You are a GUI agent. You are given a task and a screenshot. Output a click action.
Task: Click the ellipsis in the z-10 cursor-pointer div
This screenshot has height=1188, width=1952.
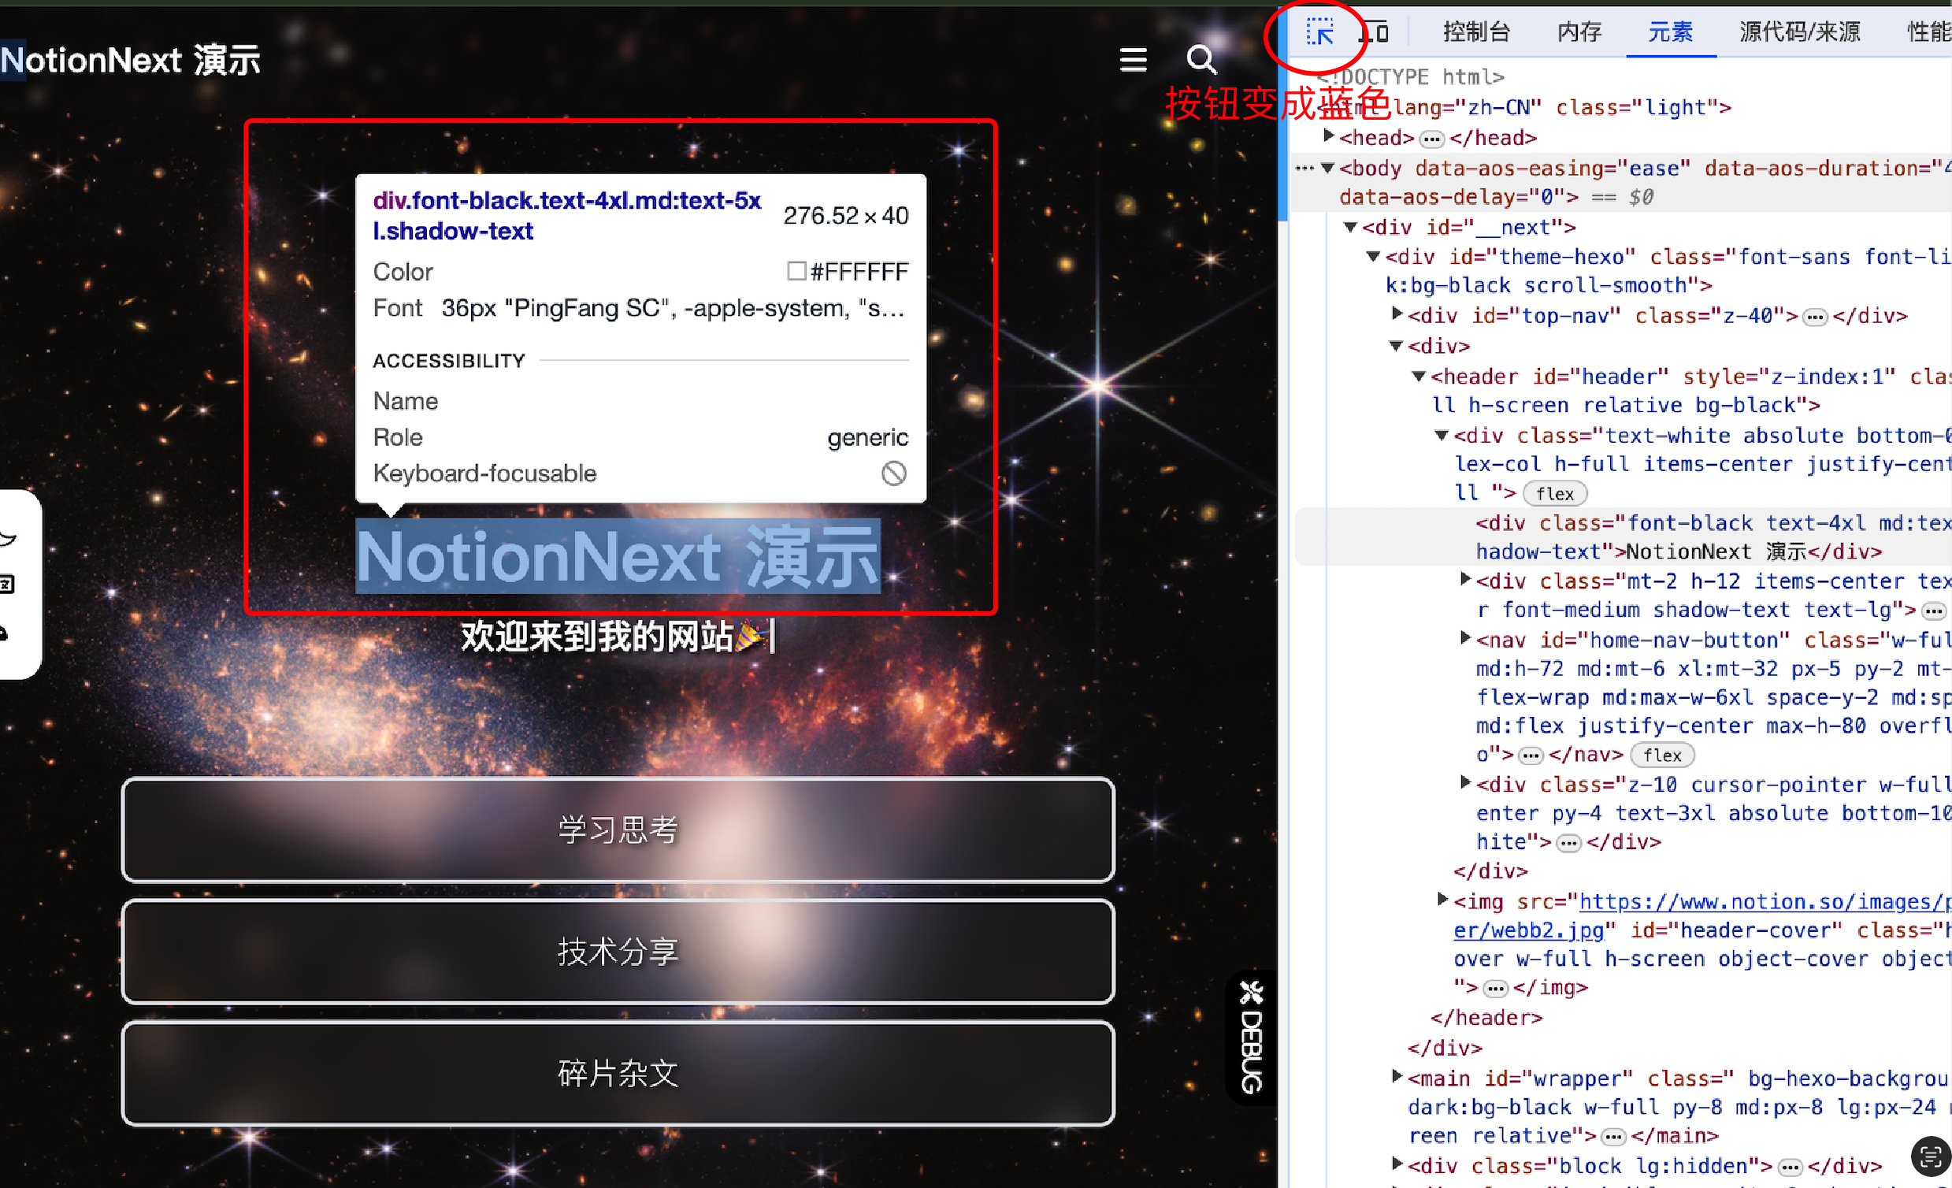pos(1568,843)
